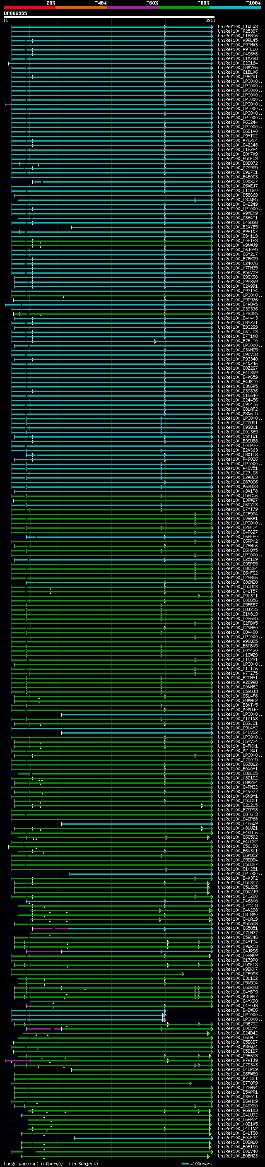Click hit label UniRef100_B4DWC6
The width and height of the screenshot is (265, 1167).
point(237,1010)
